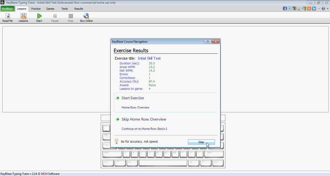This screenshot has width=330, height=176.
Task: Switch to the Tests tab
Action: (64, 9)
